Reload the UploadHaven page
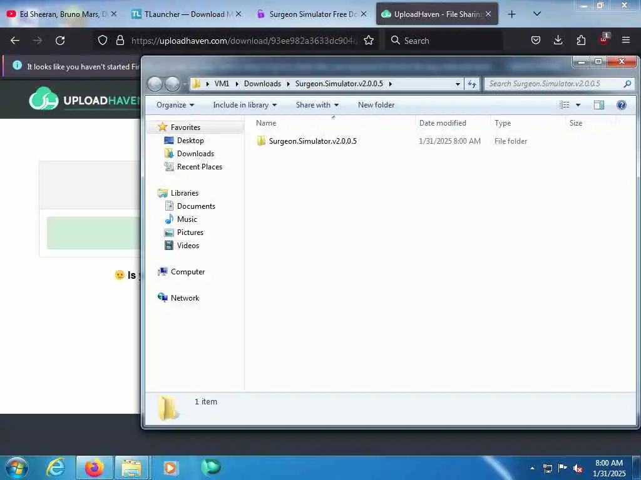This screenshot has height=480, width=641. click(60, 41)
